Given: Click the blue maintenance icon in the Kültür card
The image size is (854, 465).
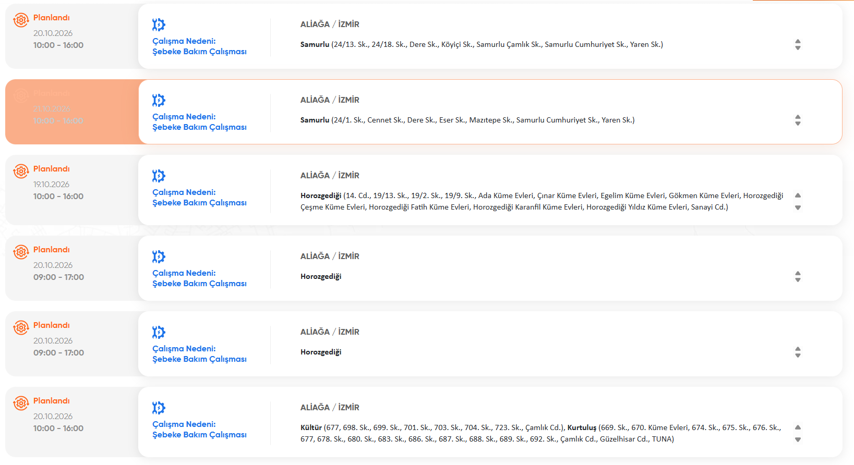Looking at the screenshot, I should (x=159, y=408).
